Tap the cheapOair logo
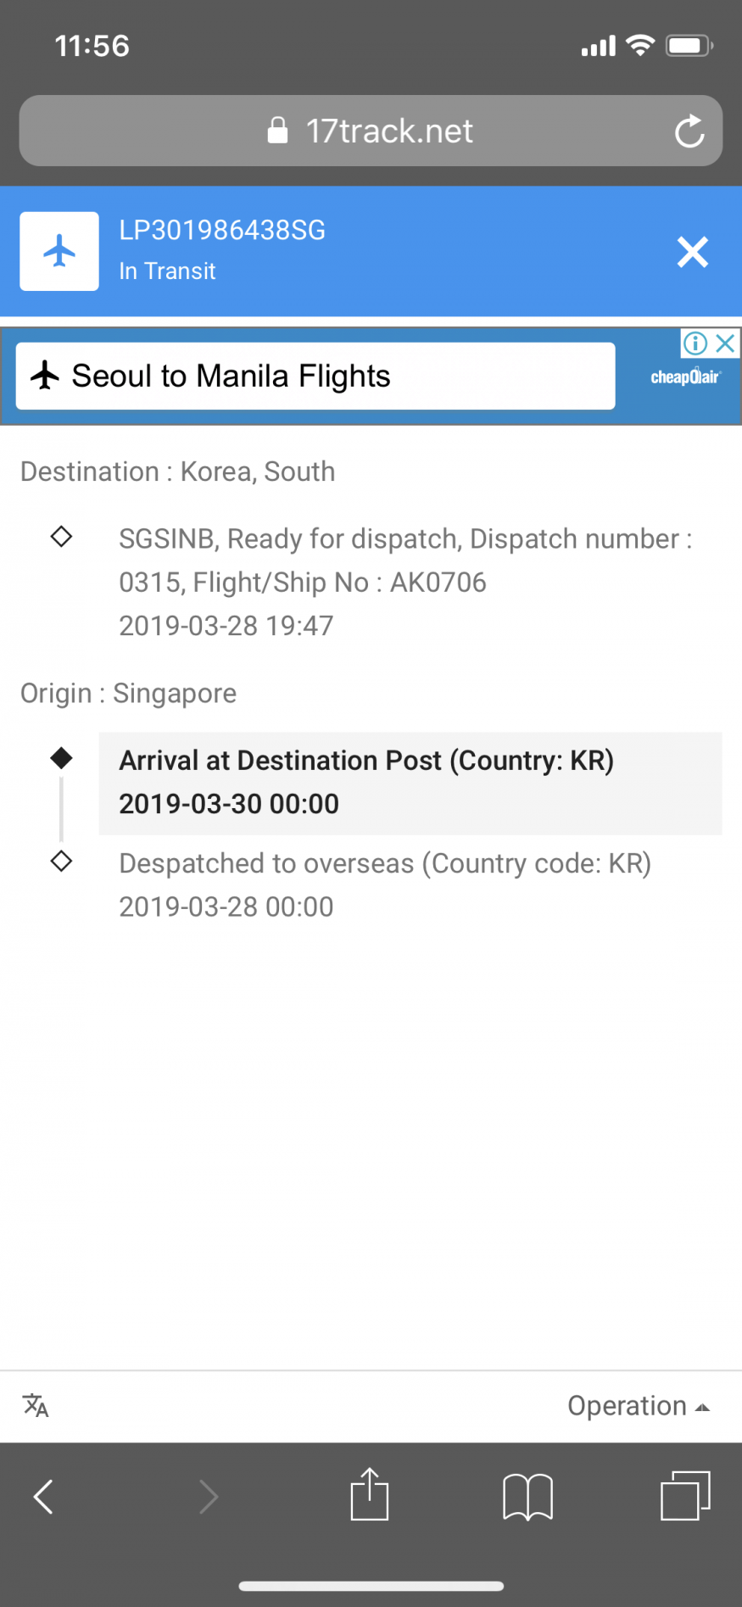The width and height of the screenshot is (742, 1607). click(x=685, y=377)
